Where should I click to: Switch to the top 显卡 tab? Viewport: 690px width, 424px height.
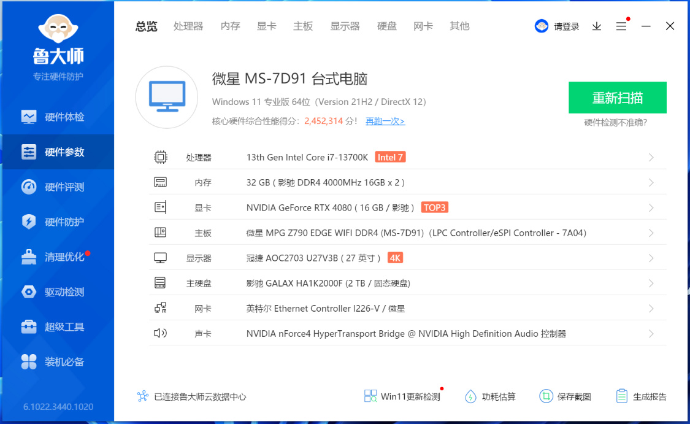pyautogui.click(x=267, y=26)
